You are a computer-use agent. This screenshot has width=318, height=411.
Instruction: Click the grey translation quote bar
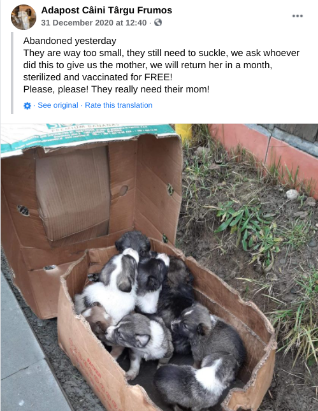(12, 73)
